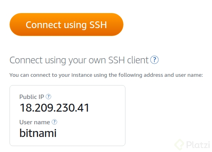Click the word Connect on the orange button
Viewport: 212px width, 152px height.
43,25
